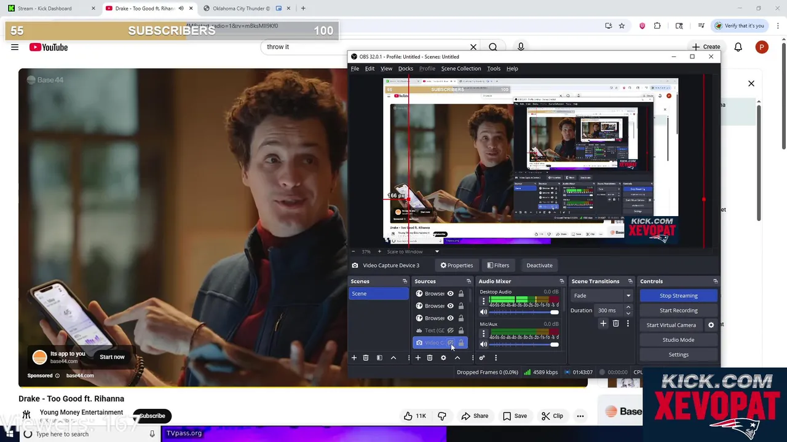Remove the configurable transition with trash icon
The width and height of the screenshot is (787, 442).
click(615, 324)
